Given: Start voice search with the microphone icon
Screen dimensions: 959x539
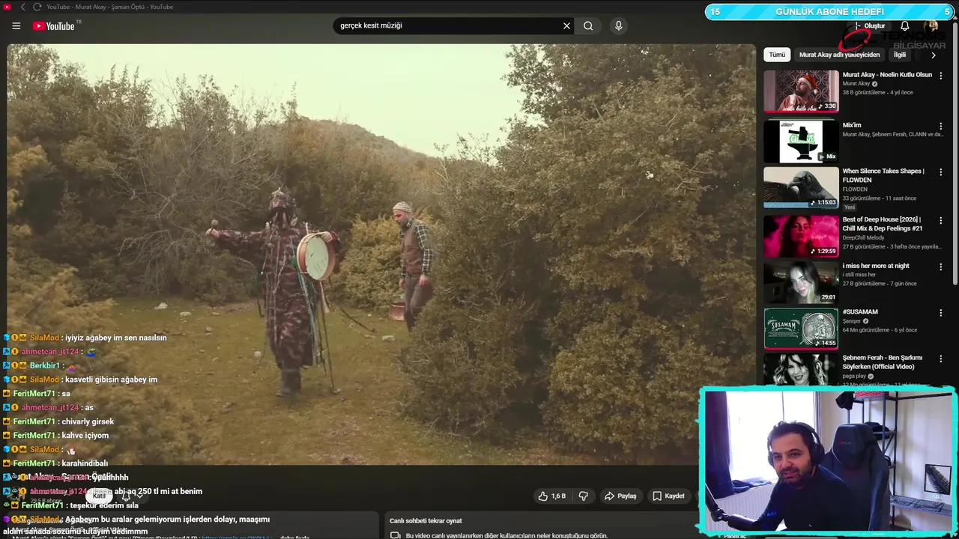Looking at the screenshot, I should [618, 25].
